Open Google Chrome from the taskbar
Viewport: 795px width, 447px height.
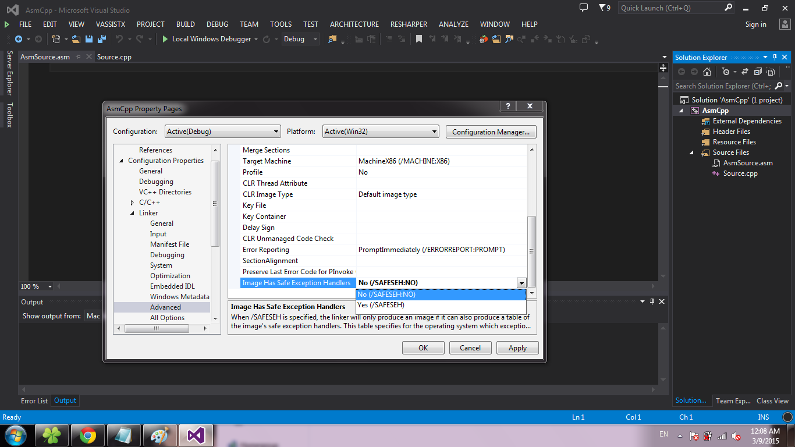(88, 435)
